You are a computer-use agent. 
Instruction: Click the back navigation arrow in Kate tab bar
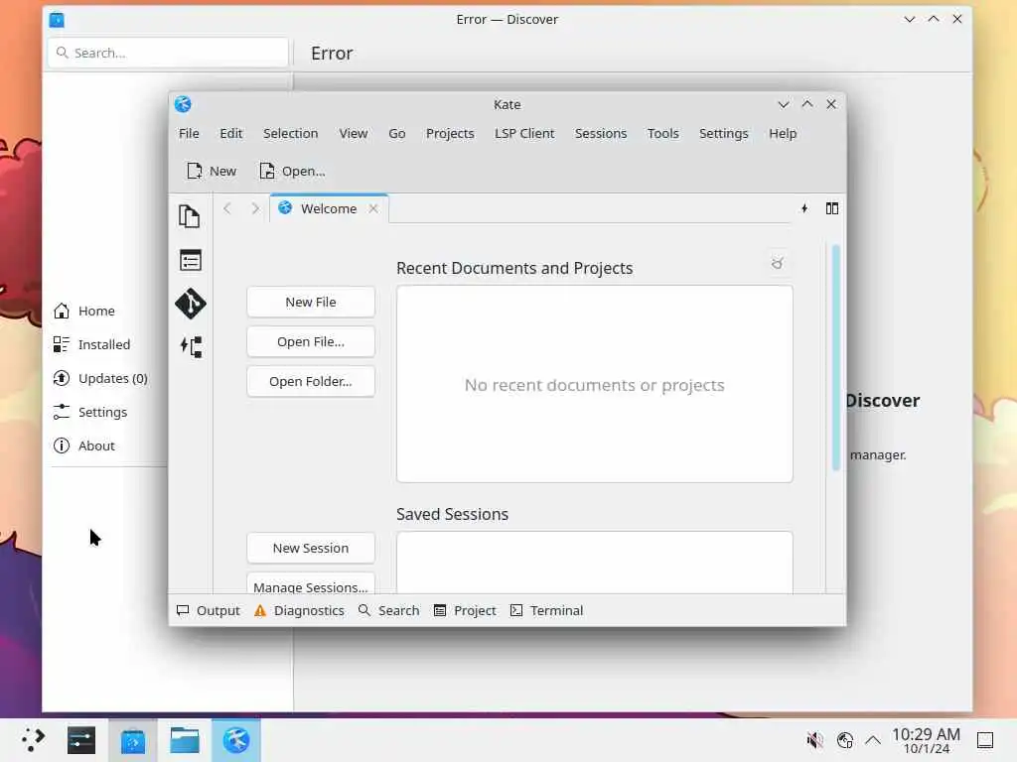[x=227, y=208]
